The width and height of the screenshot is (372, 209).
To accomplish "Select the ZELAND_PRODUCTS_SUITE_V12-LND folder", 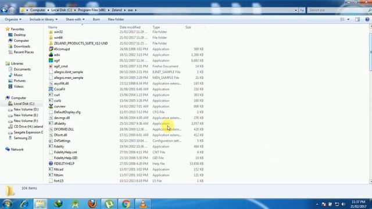I will 81,44.
